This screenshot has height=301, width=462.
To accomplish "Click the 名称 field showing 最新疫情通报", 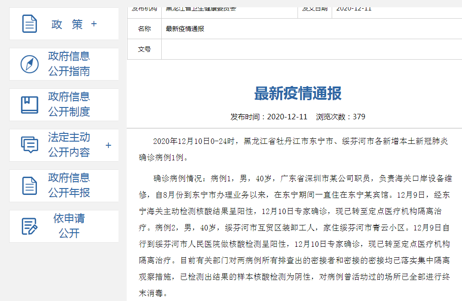I will 186,29.
